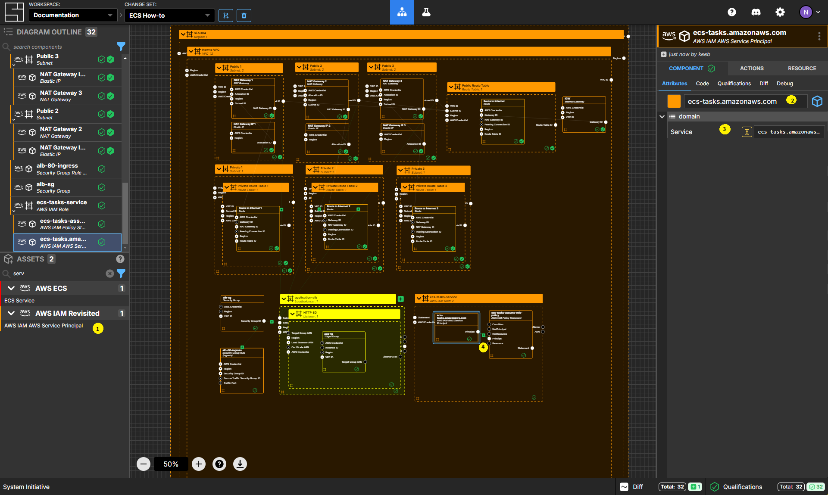Collapse the Public 3 subnet outline item
This screenshot has height=495, width=828.
pos(14,65)
